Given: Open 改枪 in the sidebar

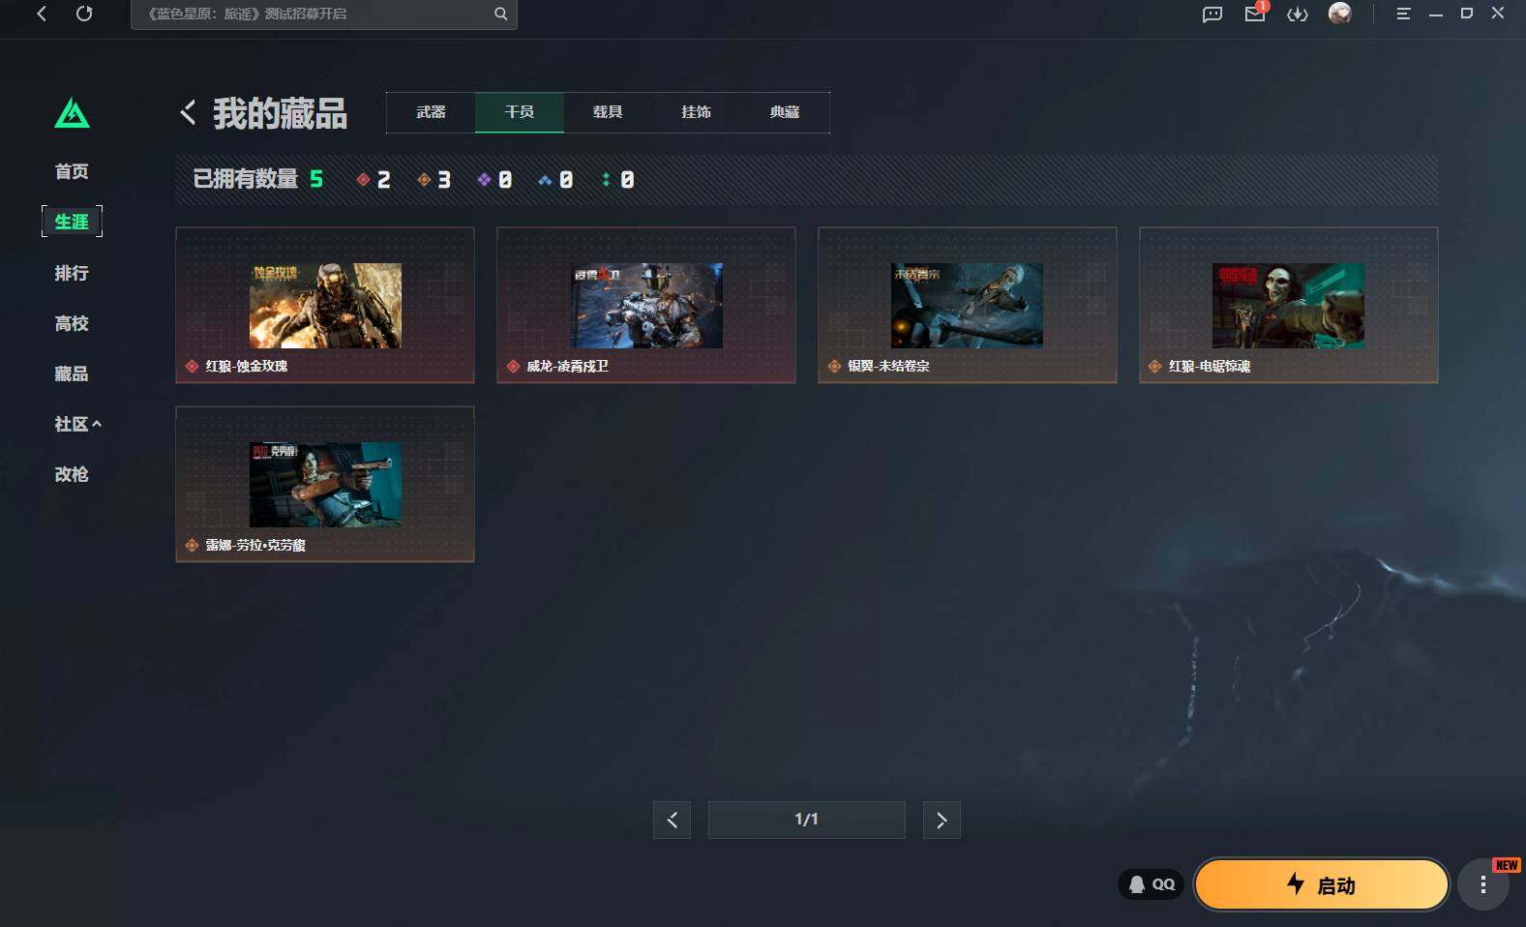Looking at the screenshot, I should (72, 474).
